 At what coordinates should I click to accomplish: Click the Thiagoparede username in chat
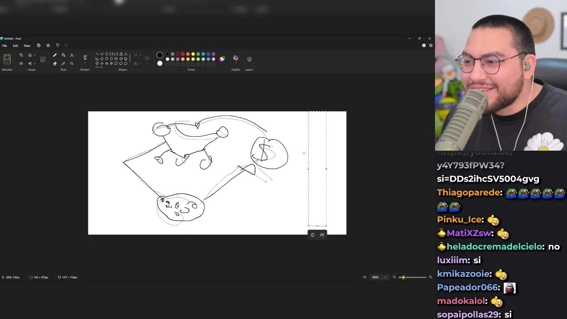[x=469, y=193]
